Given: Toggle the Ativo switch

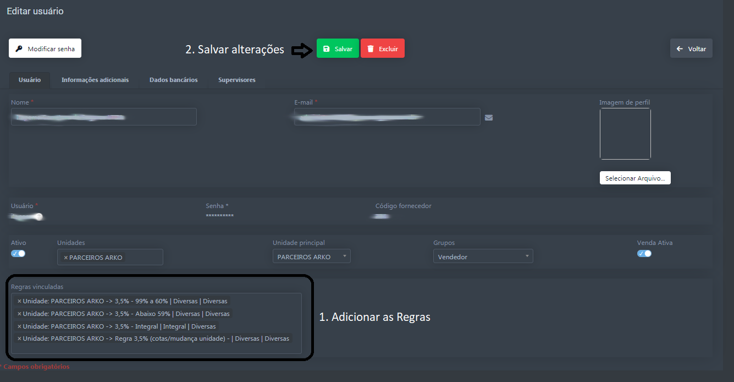Looking at the screenshot, I should (x=18, y=254).
